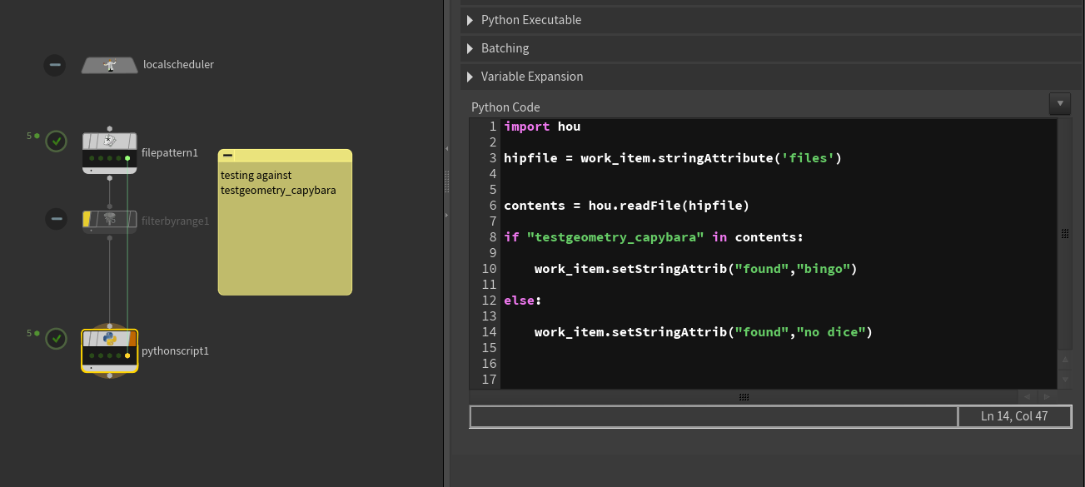Collapse the yellow sticky note with minimize button

pyautogui.click(x=227, y=156)
